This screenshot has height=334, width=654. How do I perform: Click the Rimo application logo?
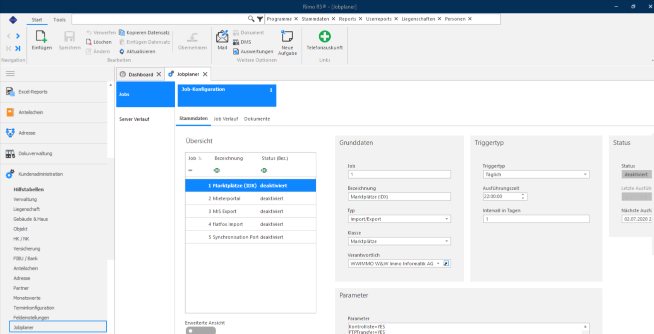pos(14,19)
